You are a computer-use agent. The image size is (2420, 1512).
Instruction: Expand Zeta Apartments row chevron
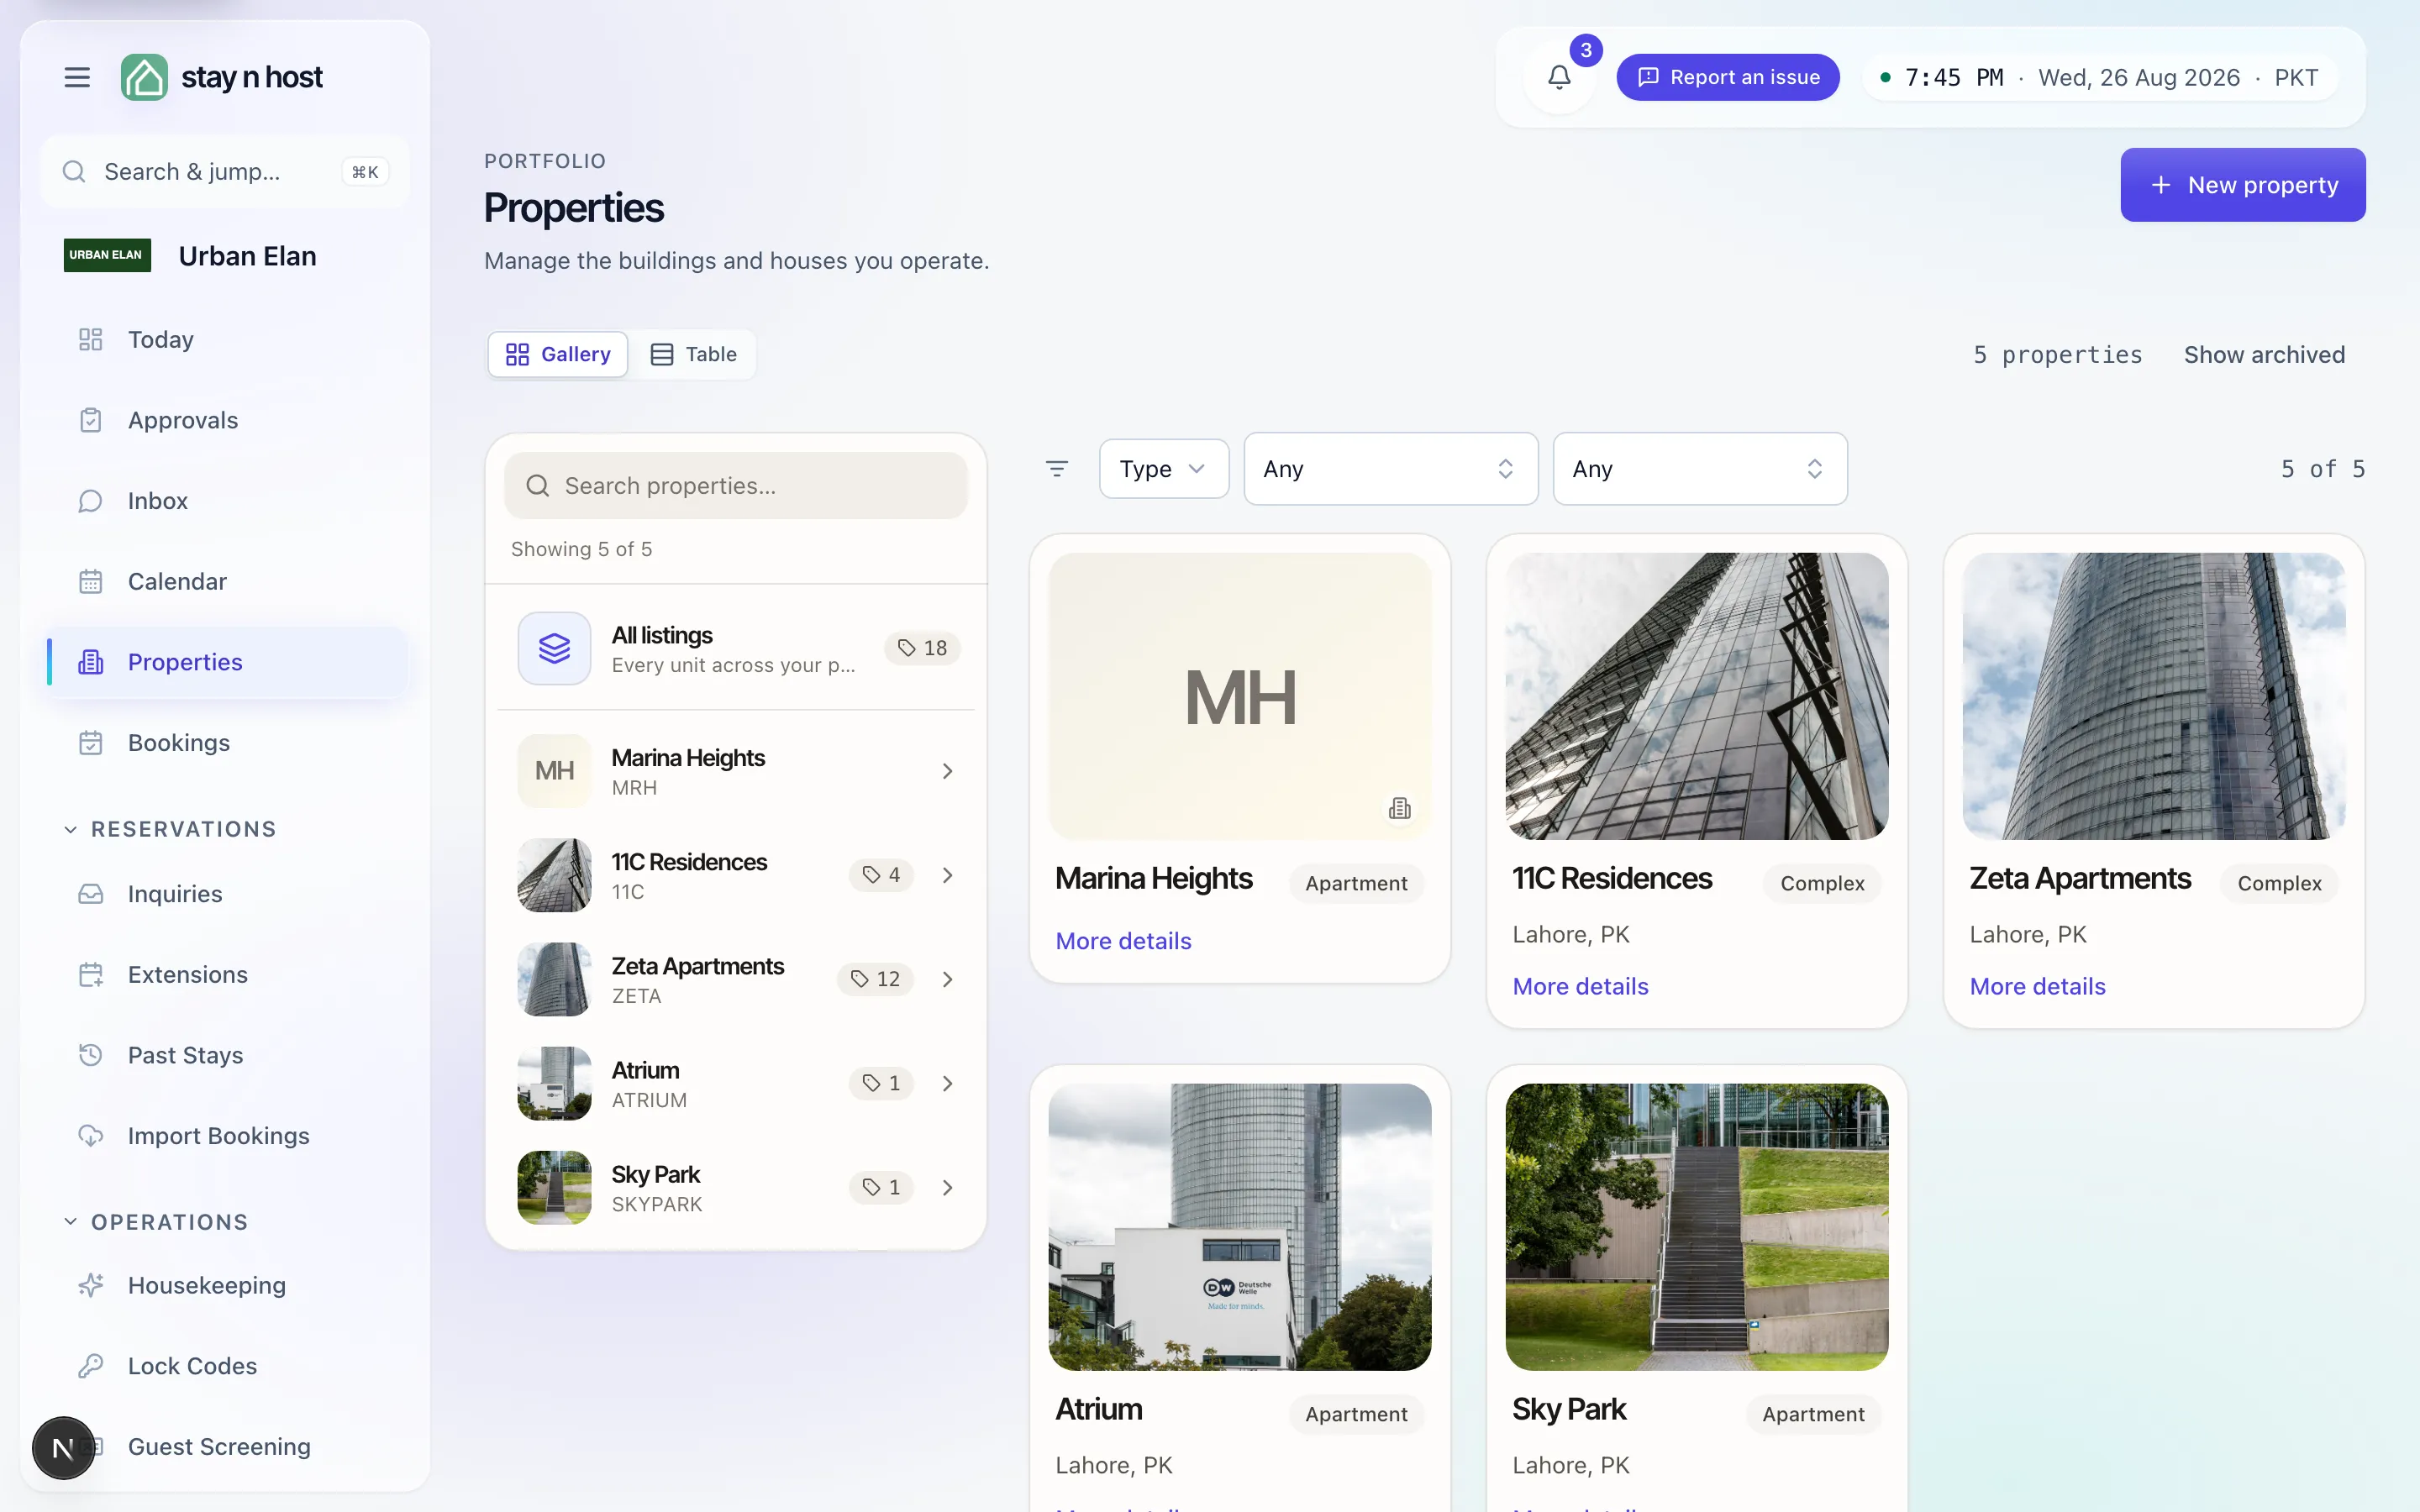(947, 979)
